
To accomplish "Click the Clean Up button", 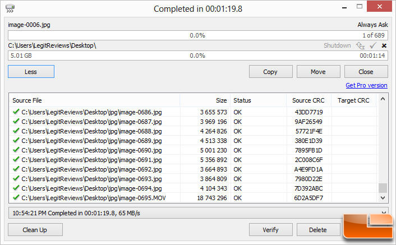I will (x=35, y=230).
